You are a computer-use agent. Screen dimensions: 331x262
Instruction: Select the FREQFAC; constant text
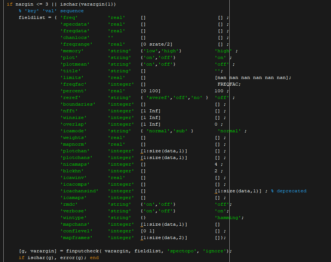[x=229, y=84]
